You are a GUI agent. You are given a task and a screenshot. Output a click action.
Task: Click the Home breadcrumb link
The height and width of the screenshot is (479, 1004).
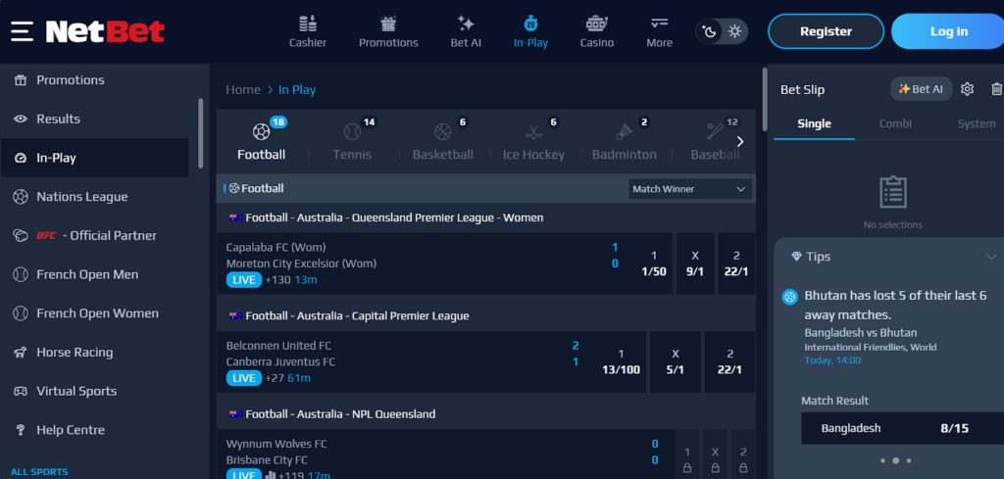click(243, 89)
